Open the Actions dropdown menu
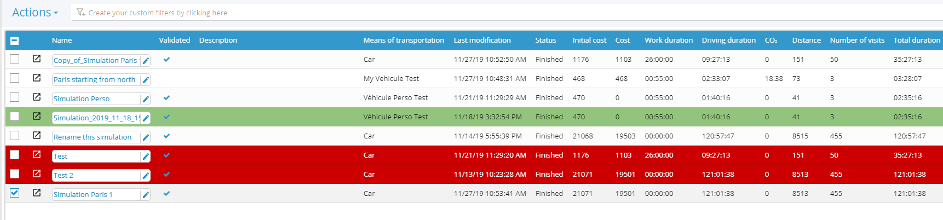 (x=34, y=13)
